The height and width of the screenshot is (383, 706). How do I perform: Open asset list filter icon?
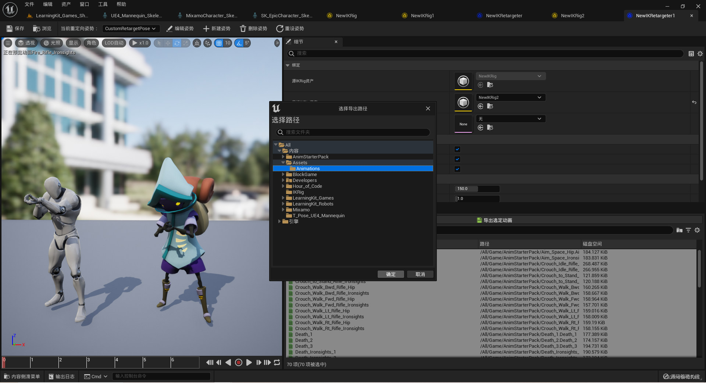click(x=688, y=230)
